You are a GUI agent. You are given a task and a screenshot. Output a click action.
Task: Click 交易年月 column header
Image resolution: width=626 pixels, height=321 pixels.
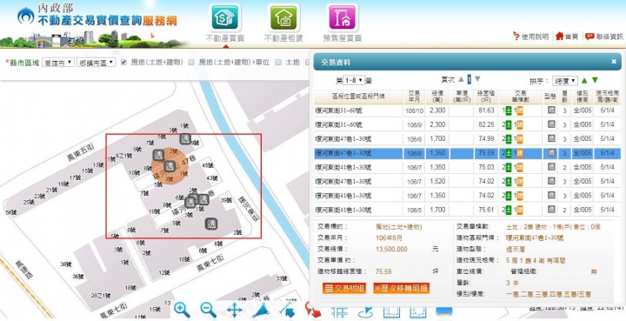[414, 97]
